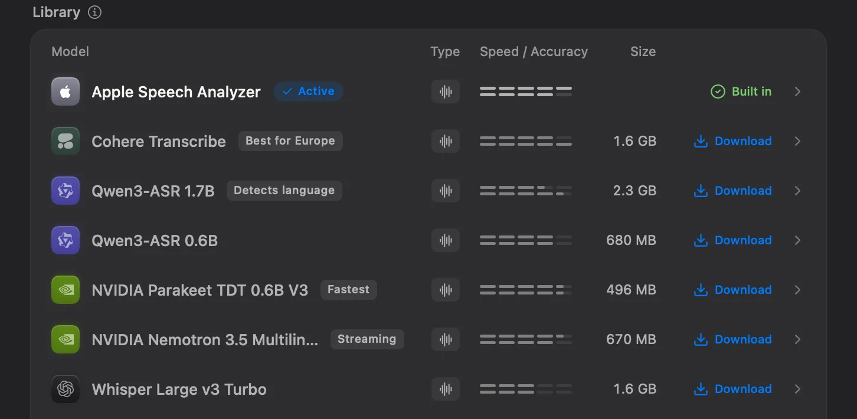This screenshot has width=857, height=419.
Task: Select the Qwen3-ASR 0.6B name
Action: [x=155, y=241]
